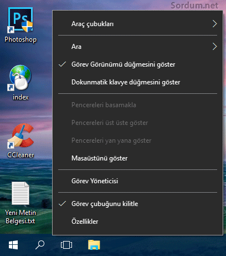Screen dimensions: 226x256
Task: Select the Yeni Metin Belgesi.txt file icon
Action: click(20, 193)
